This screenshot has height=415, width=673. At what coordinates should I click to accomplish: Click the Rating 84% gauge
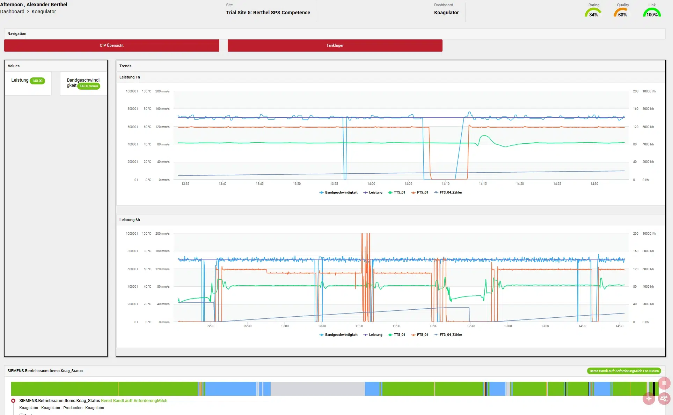593,13
